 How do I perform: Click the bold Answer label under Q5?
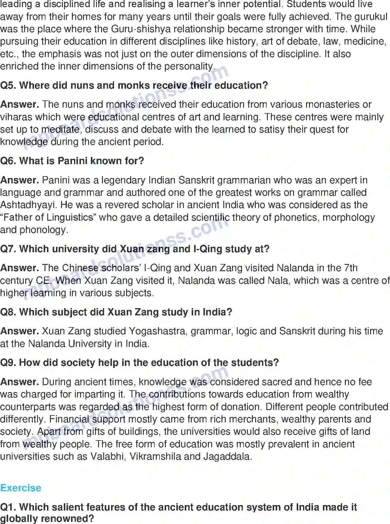pyautogui.click(x=20, y=105)
